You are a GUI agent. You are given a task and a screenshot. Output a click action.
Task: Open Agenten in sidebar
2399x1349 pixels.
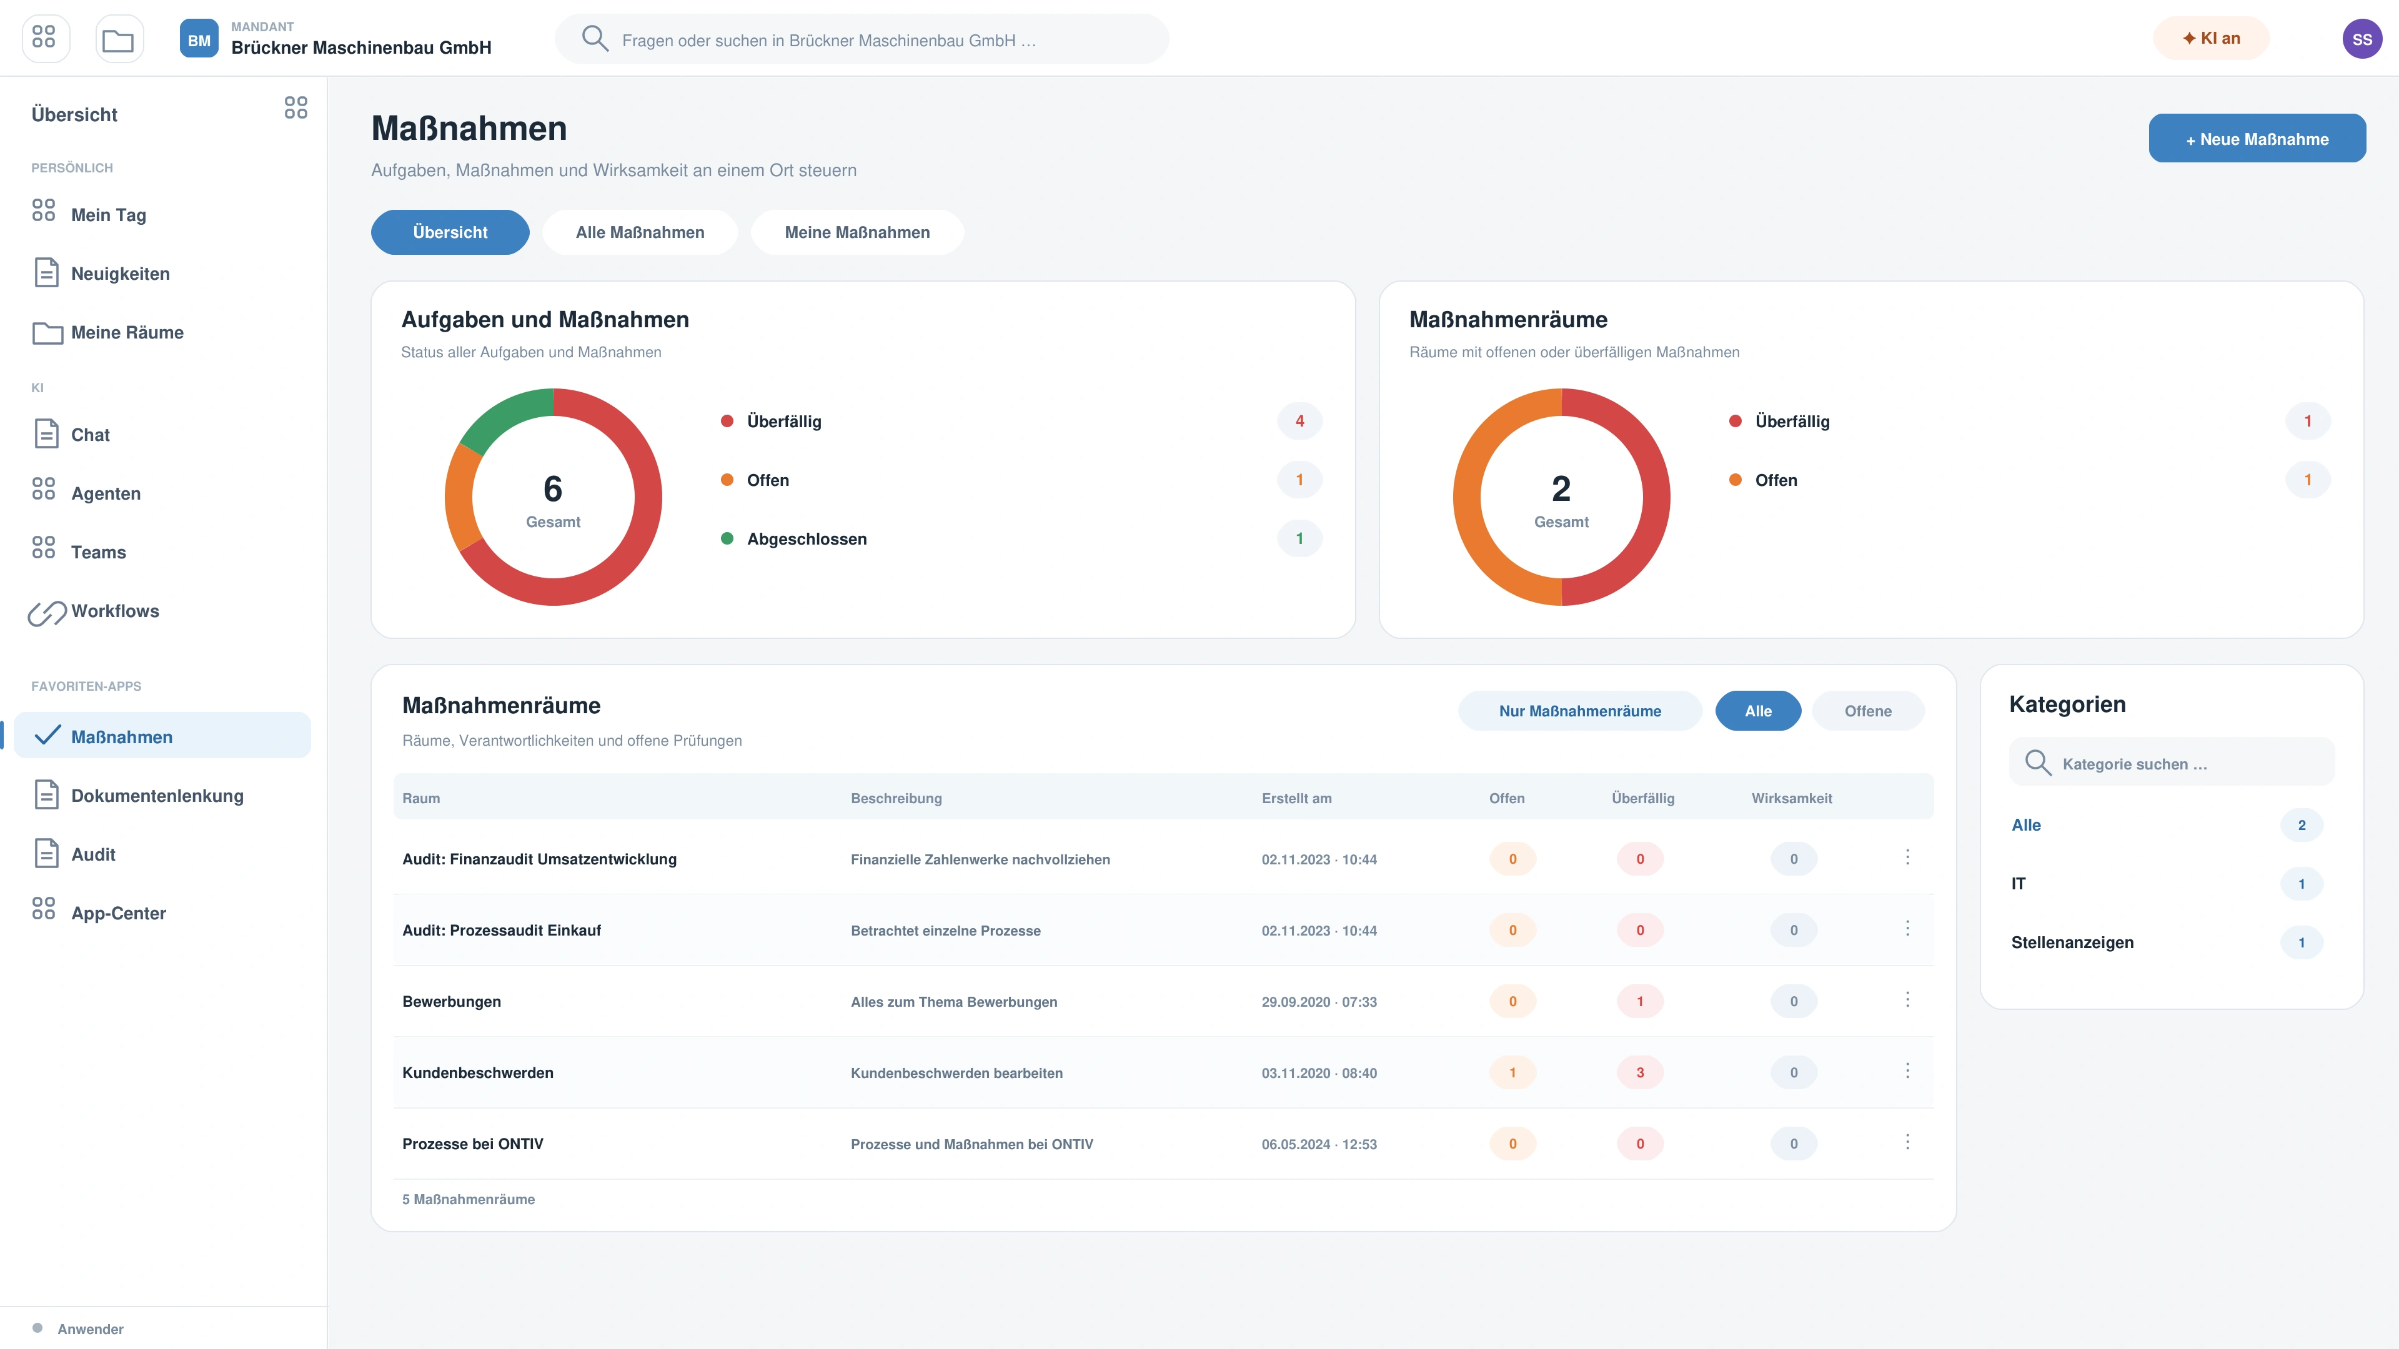(x=162, y=493)
